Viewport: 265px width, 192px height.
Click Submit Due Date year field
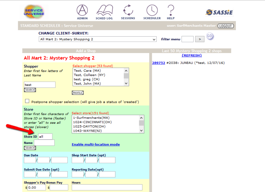pos(59,174)
